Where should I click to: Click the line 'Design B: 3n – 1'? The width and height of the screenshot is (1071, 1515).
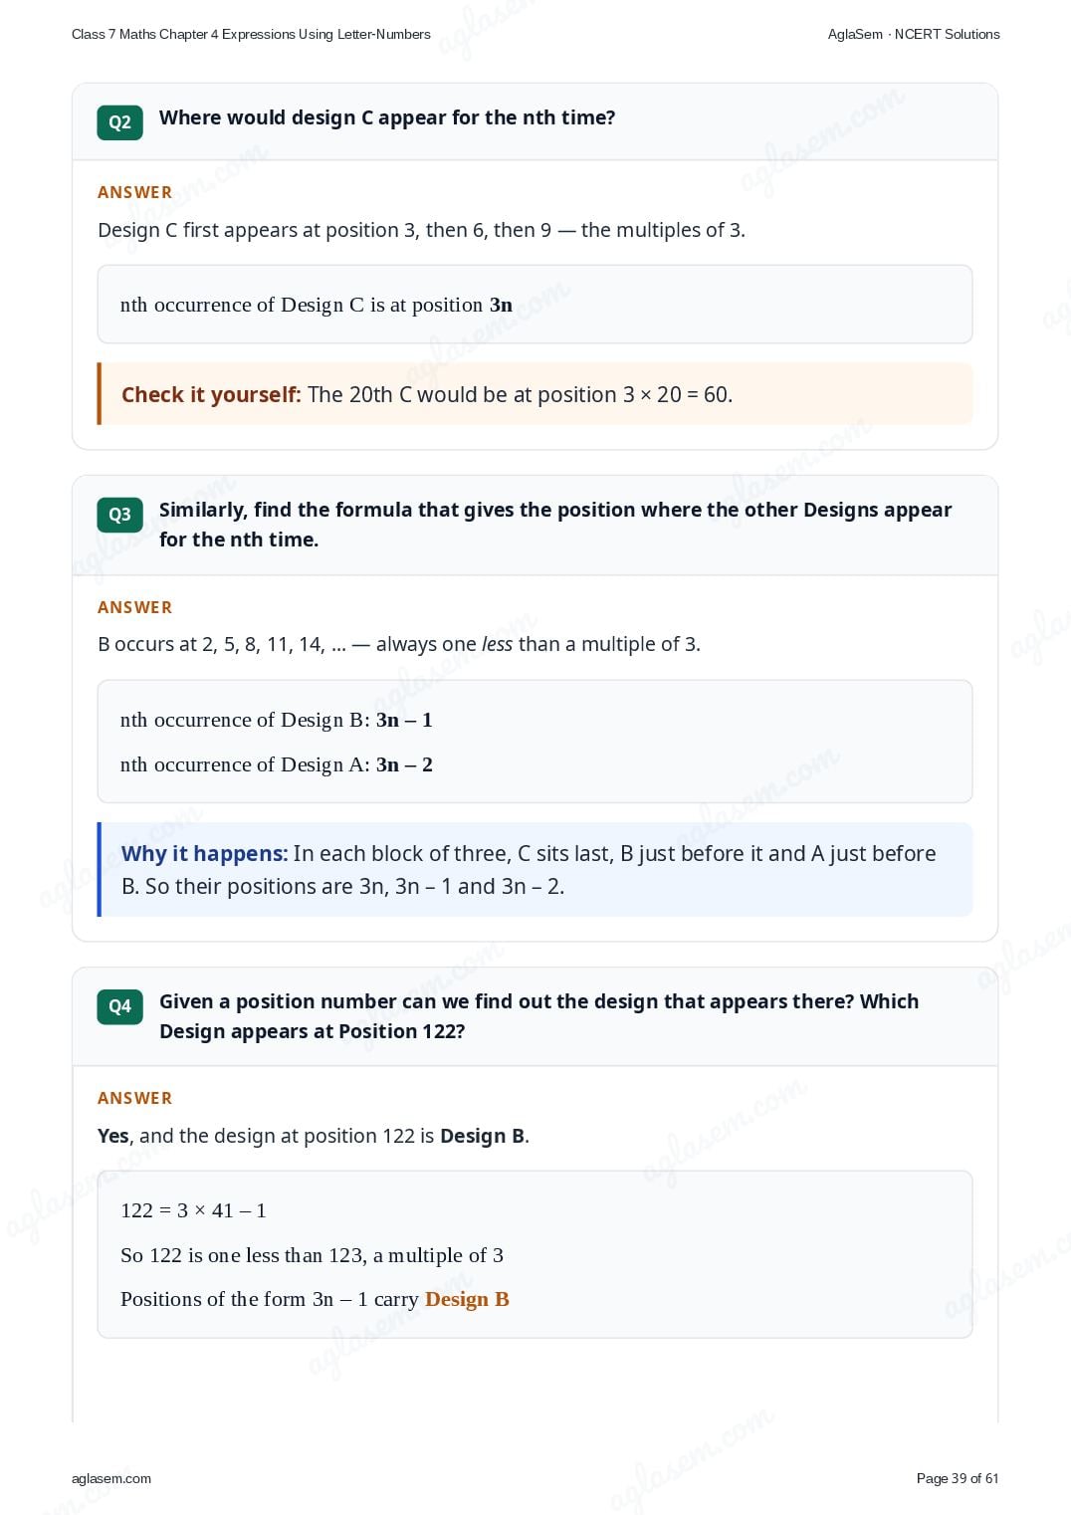coord(277,720)
